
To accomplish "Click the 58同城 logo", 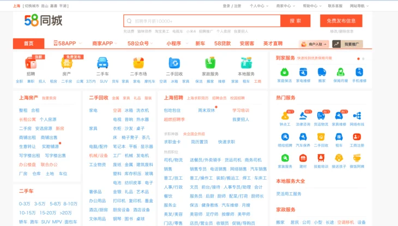I will 43,20.
